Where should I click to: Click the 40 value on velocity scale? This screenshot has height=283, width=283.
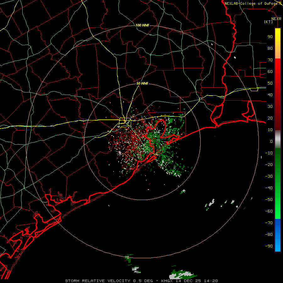point(270,95)
